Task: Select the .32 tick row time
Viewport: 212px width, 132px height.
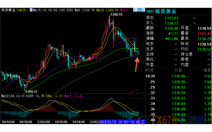Action: (x=152, y=93)
